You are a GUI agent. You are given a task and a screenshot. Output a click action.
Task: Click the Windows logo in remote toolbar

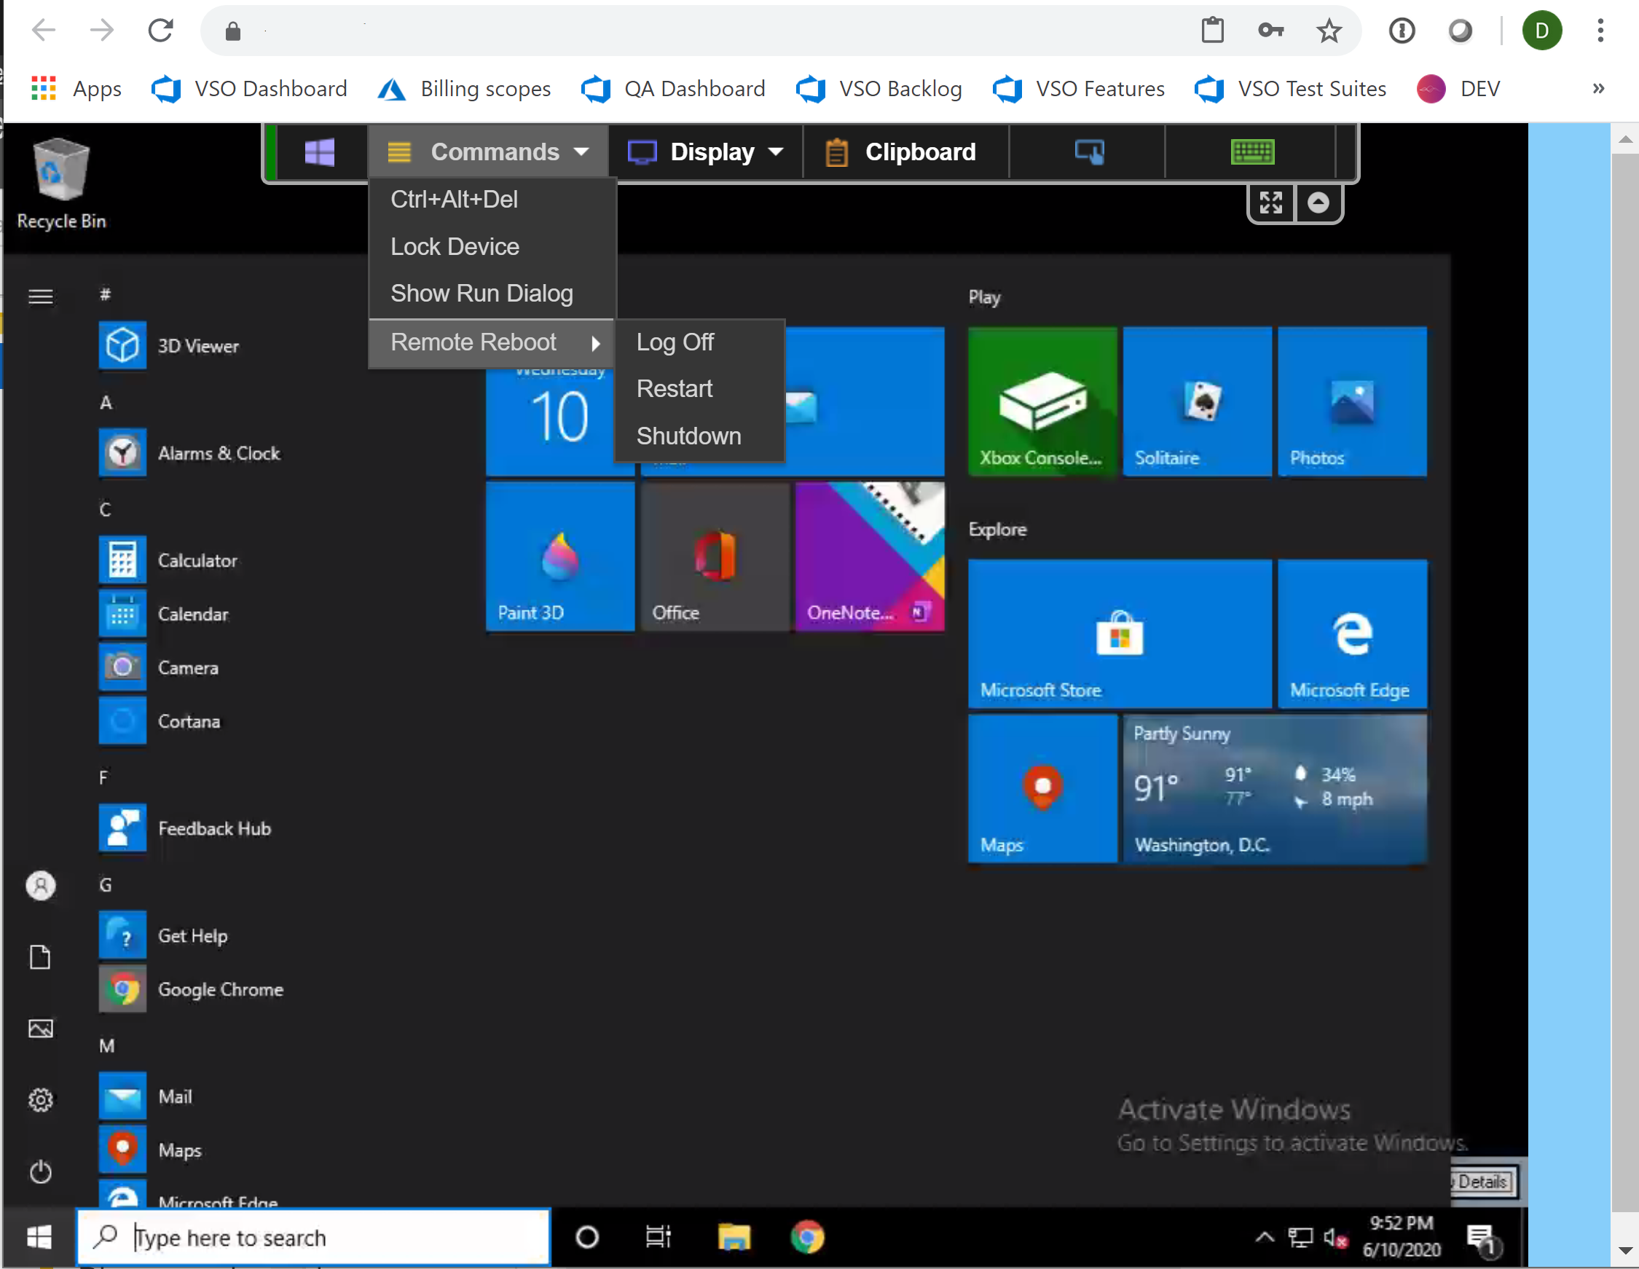(x=319, y=152)
